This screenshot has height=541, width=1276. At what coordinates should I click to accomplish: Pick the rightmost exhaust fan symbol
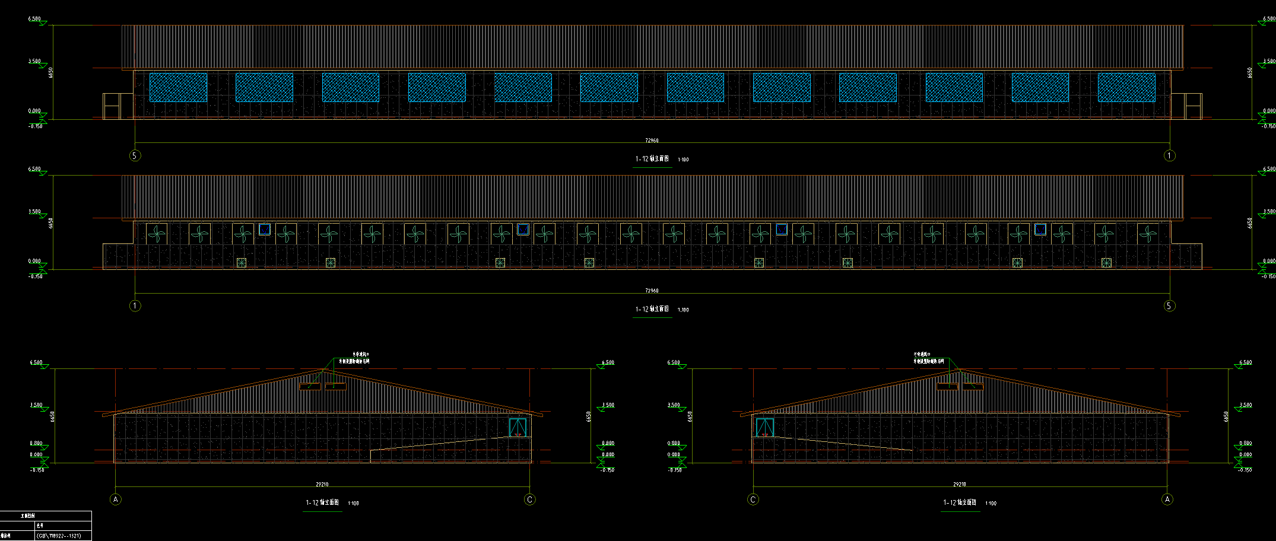tap(1147, 234)
